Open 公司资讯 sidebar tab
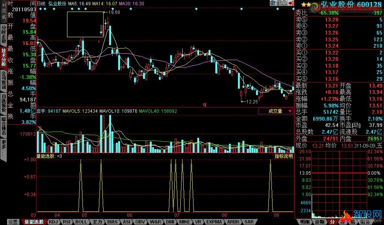Image resolution: width=384 pixels, height=225 pixels. coord(3,80)
